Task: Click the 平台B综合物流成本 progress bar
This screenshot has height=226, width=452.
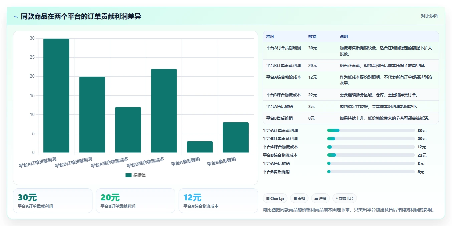Action: click(371, 155)
